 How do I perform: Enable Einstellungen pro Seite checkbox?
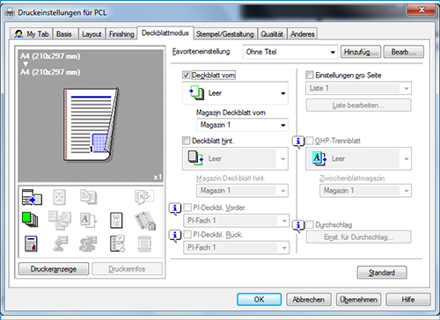(309, 75)
